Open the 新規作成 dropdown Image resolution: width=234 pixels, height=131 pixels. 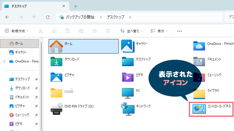click(x=17, y=31)
